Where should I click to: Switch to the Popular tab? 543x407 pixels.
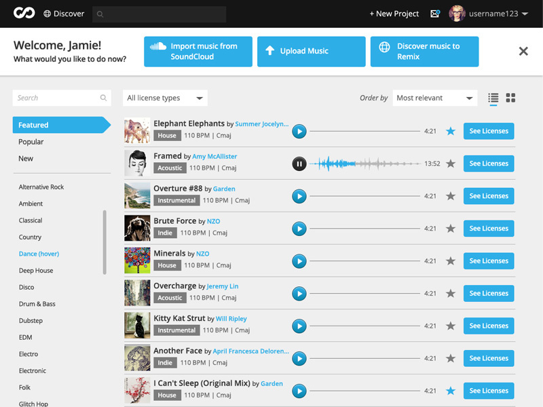32,142
